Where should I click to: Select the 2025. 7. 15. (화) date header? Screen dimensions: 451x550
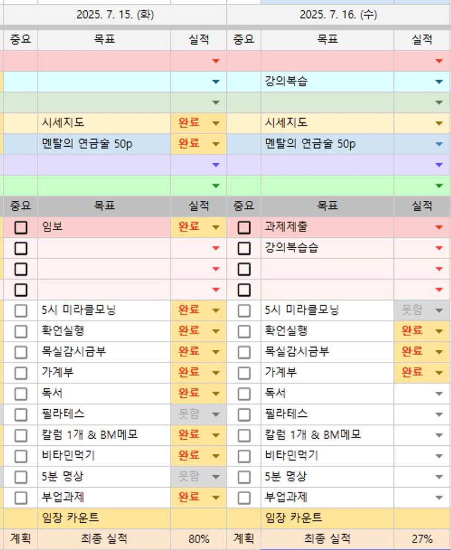(115, 15)
